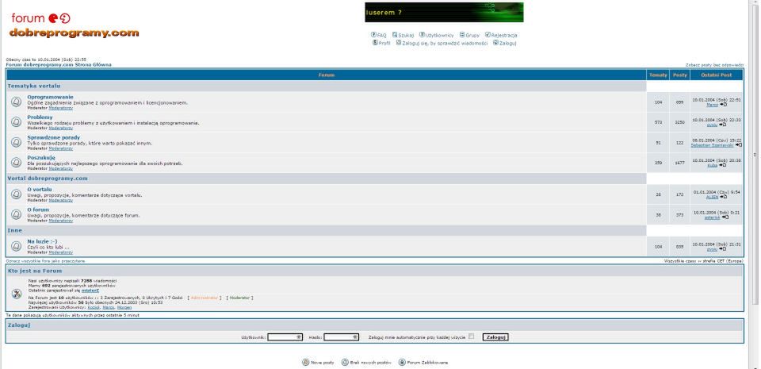Open the Tematyka vortalu category
This screenshot has height=369, width=761.
[34, 86]
